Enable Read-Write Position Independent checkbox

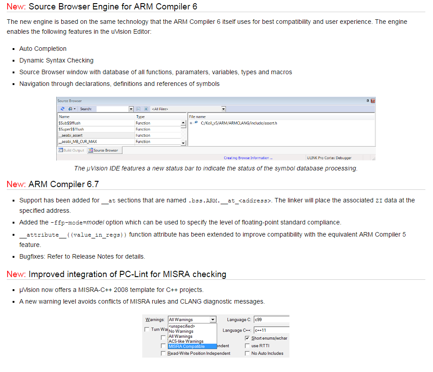click(x=163, y=354)
